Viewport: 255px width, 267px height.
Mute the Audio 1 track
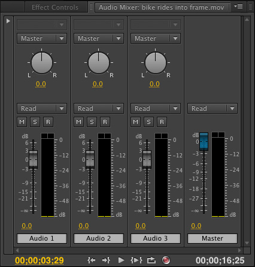click(22, 122)
